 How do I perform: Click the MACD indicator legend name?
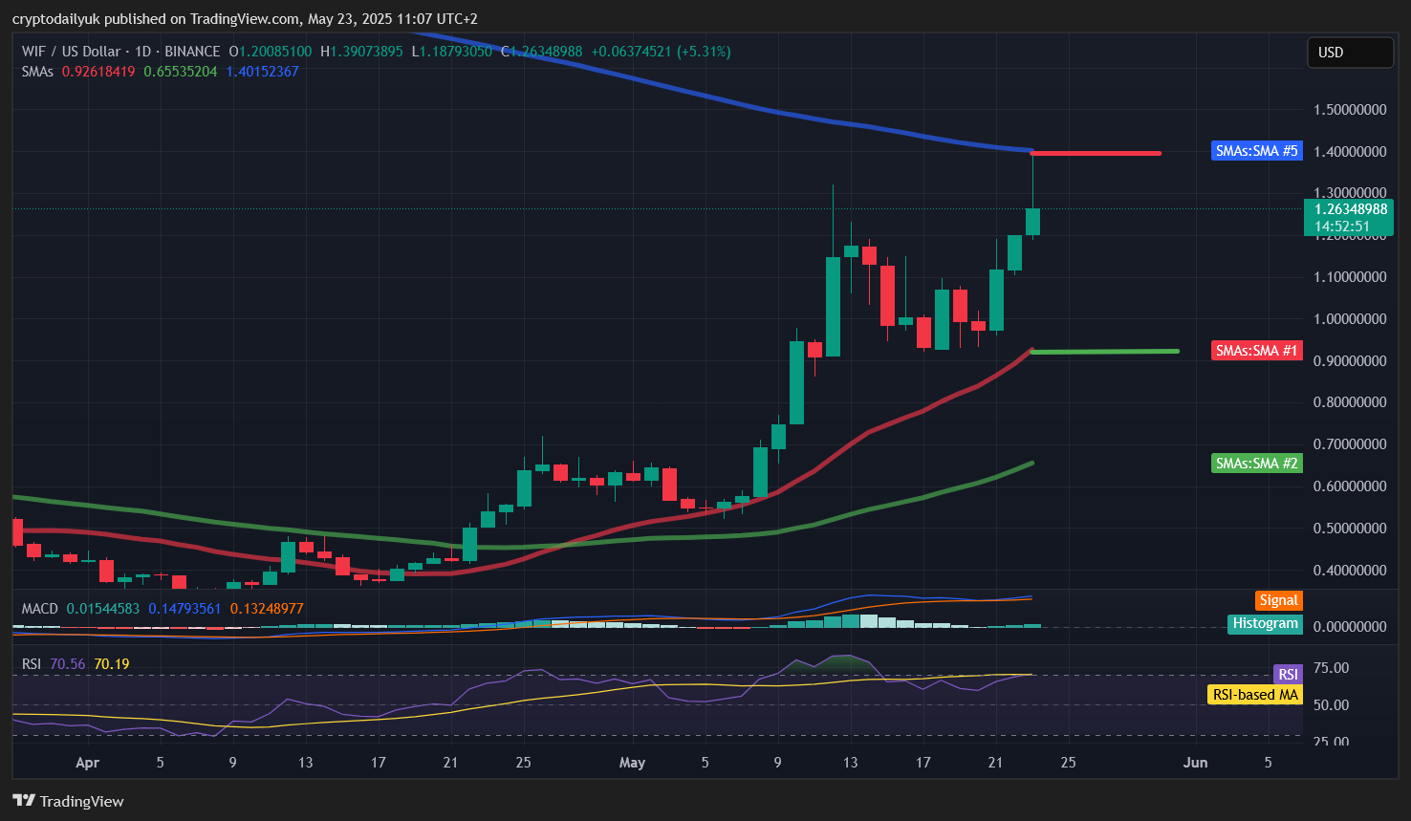[40, 609]
